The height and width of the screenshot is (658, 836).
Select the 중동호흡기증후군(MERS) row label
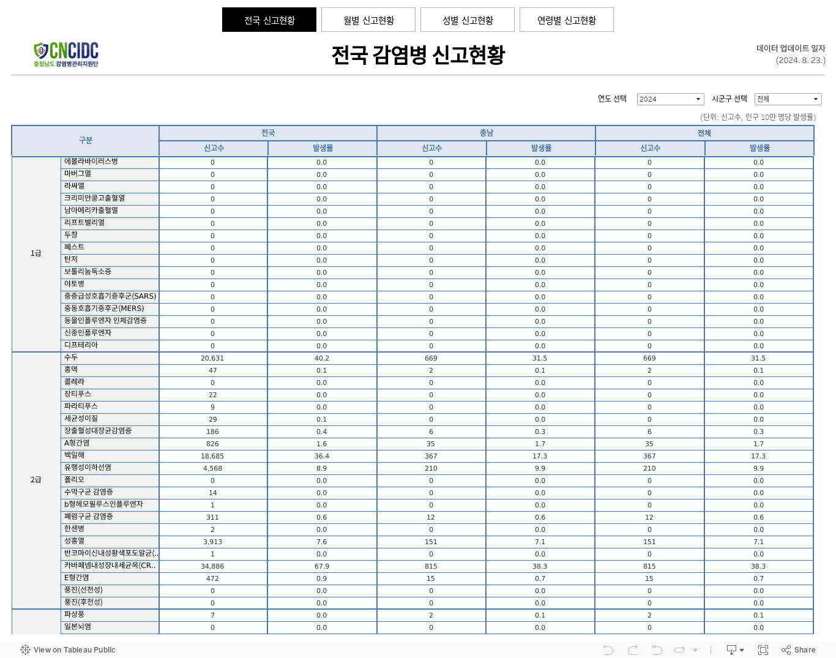(110, 309)
